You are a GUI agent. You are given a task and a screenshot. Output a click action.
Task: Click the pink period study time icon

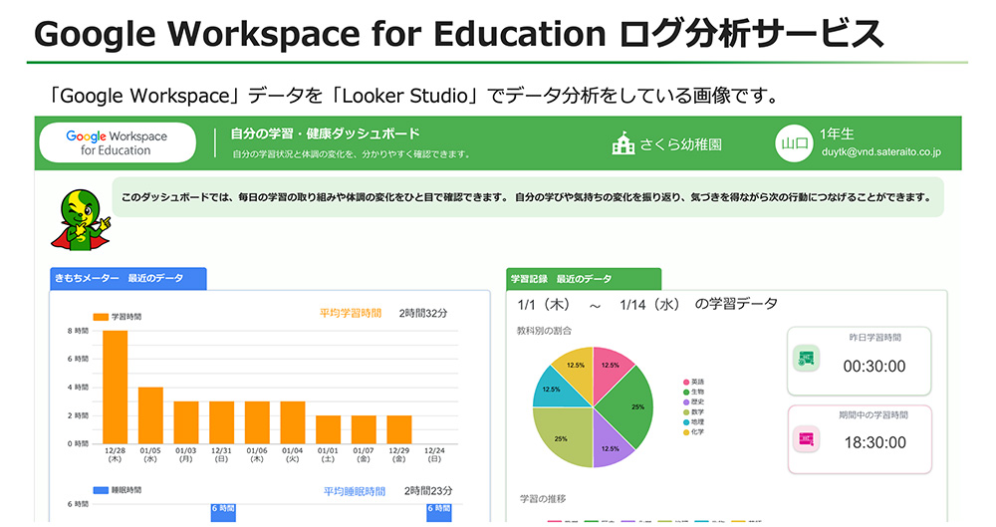click(x=806, y=439)
